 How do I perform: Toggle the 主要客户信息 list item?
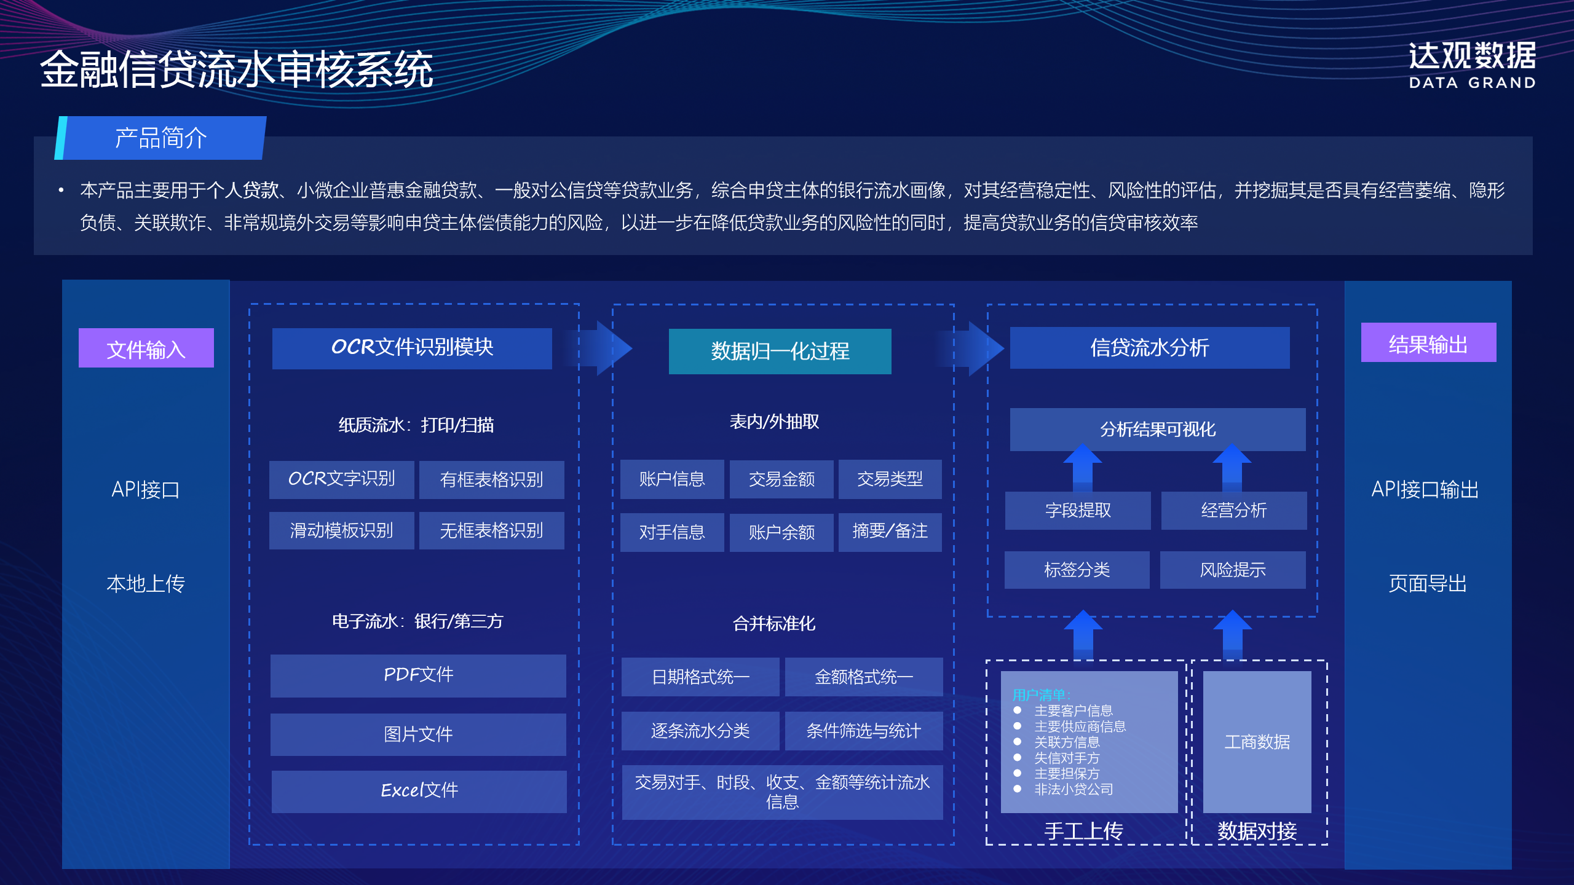[1075, 711]
